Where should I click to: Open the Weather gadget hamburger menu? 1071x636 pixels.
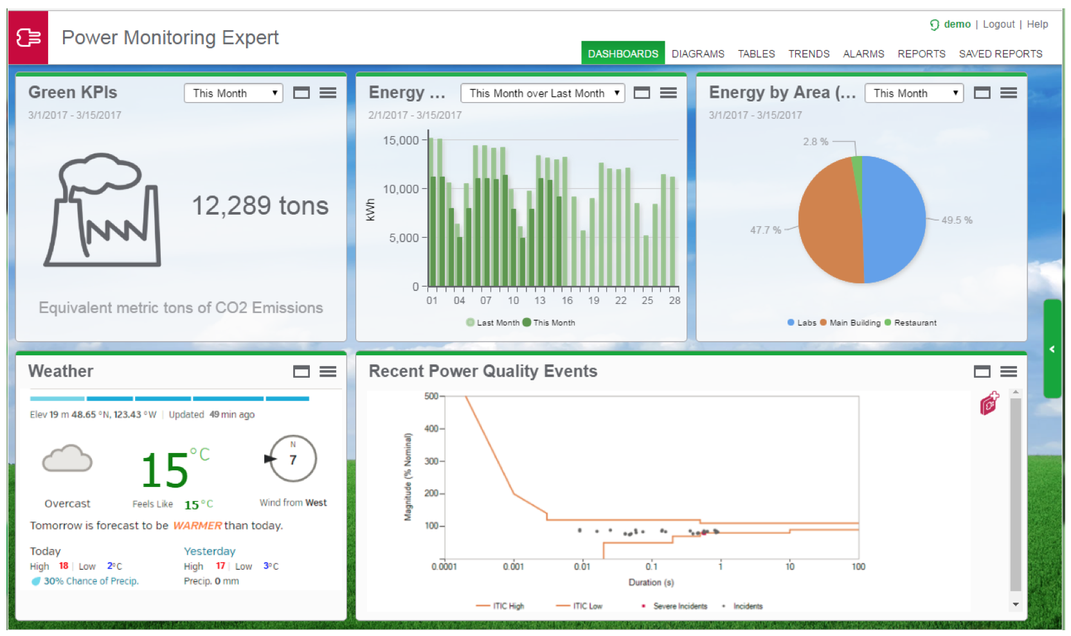[328, 371]
